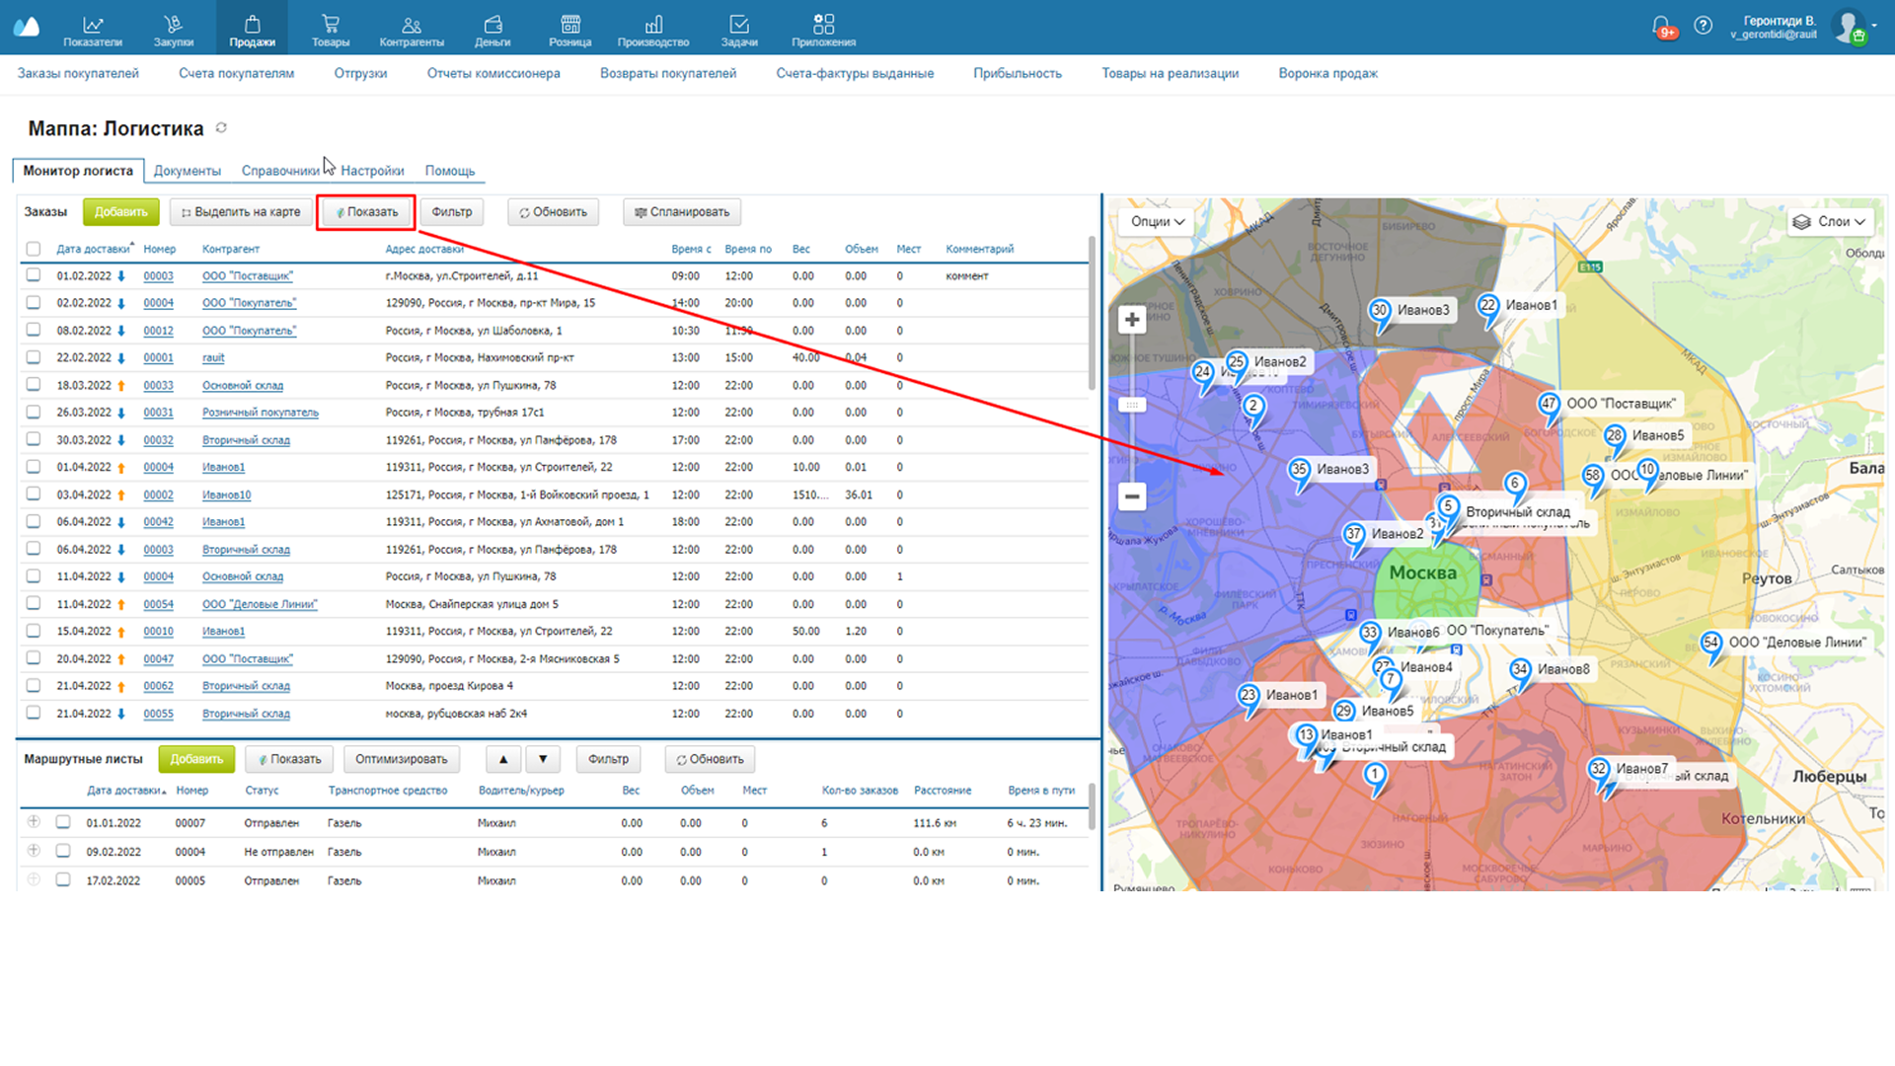Open the help question mark icon
This screenshot has width=1895, height=1066.
click(x=1704, y=26)
